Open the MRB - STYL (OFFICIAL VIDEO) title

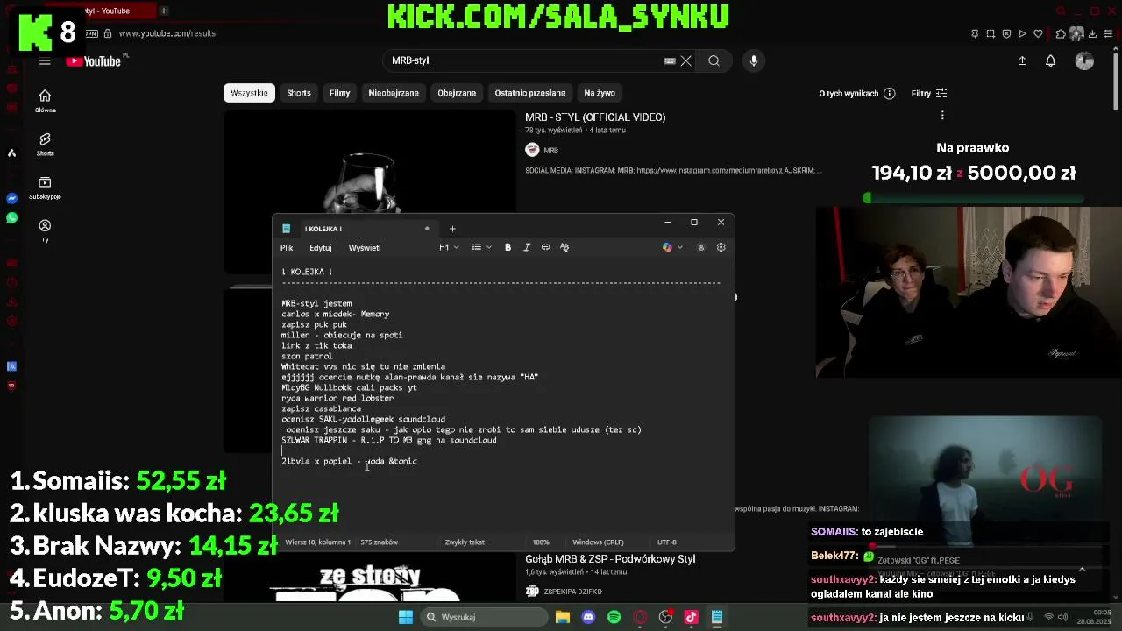tap(595, 117)
